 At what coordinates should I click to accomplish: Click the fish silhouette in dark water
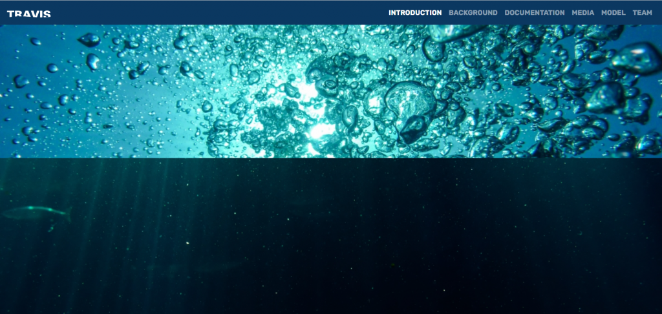[37, 213]
